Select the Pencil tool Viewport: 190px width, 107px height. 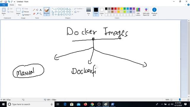point(34,10)
